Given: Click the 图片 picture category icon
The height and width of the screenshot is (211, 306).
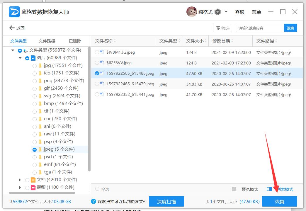Looking at the screenshot, I should [33, 58].
